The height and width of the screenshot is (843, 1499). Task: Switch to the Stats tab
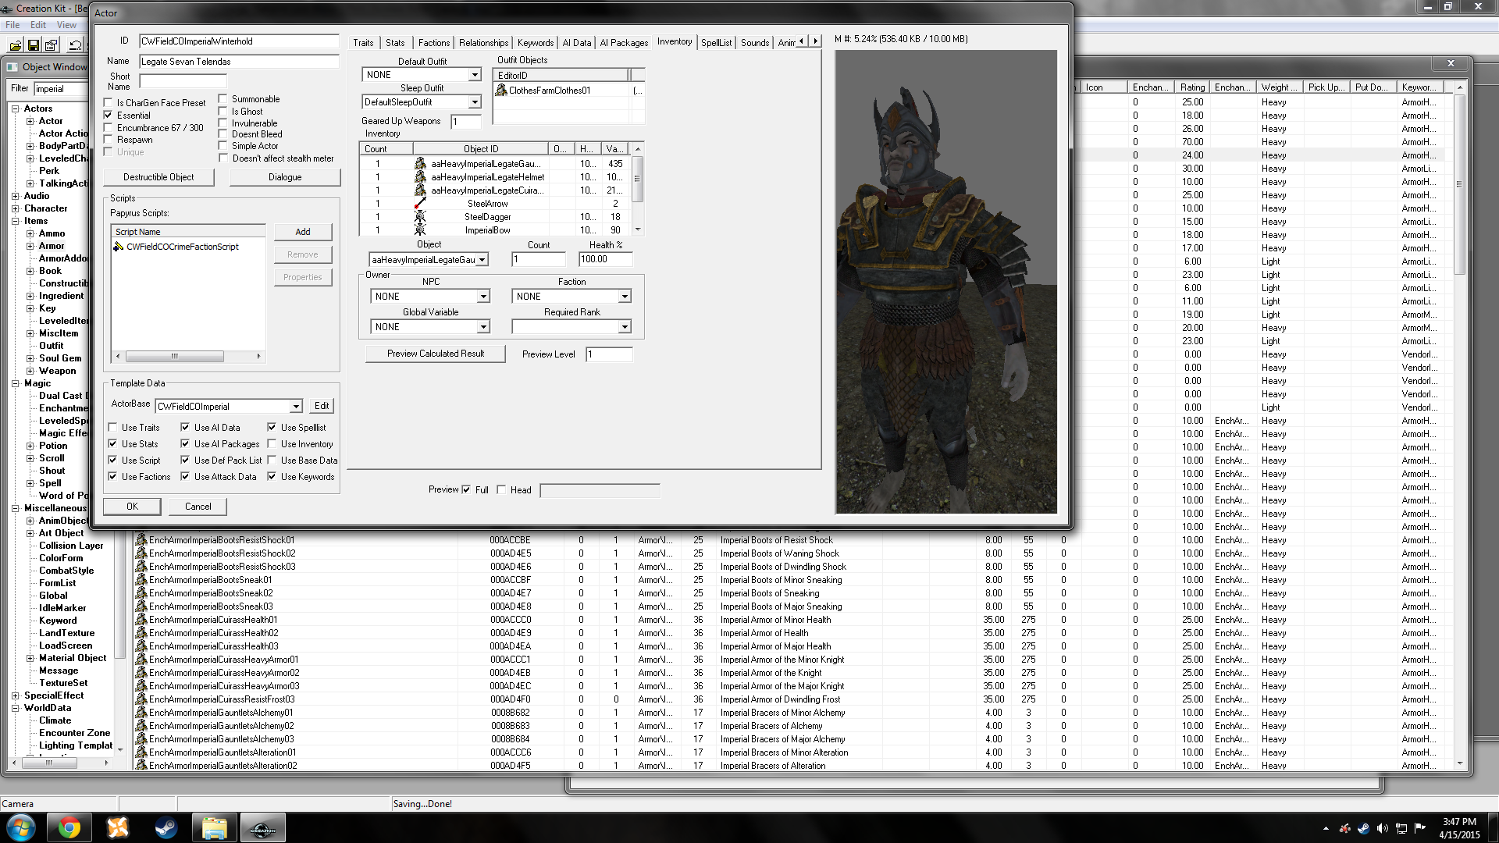395,43
